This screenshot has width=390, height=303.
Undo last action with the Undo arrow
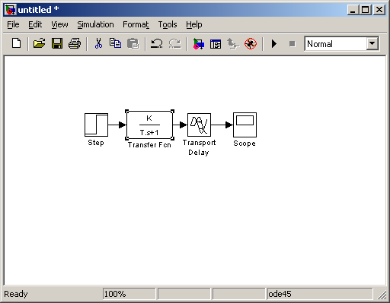click(157, 43)
